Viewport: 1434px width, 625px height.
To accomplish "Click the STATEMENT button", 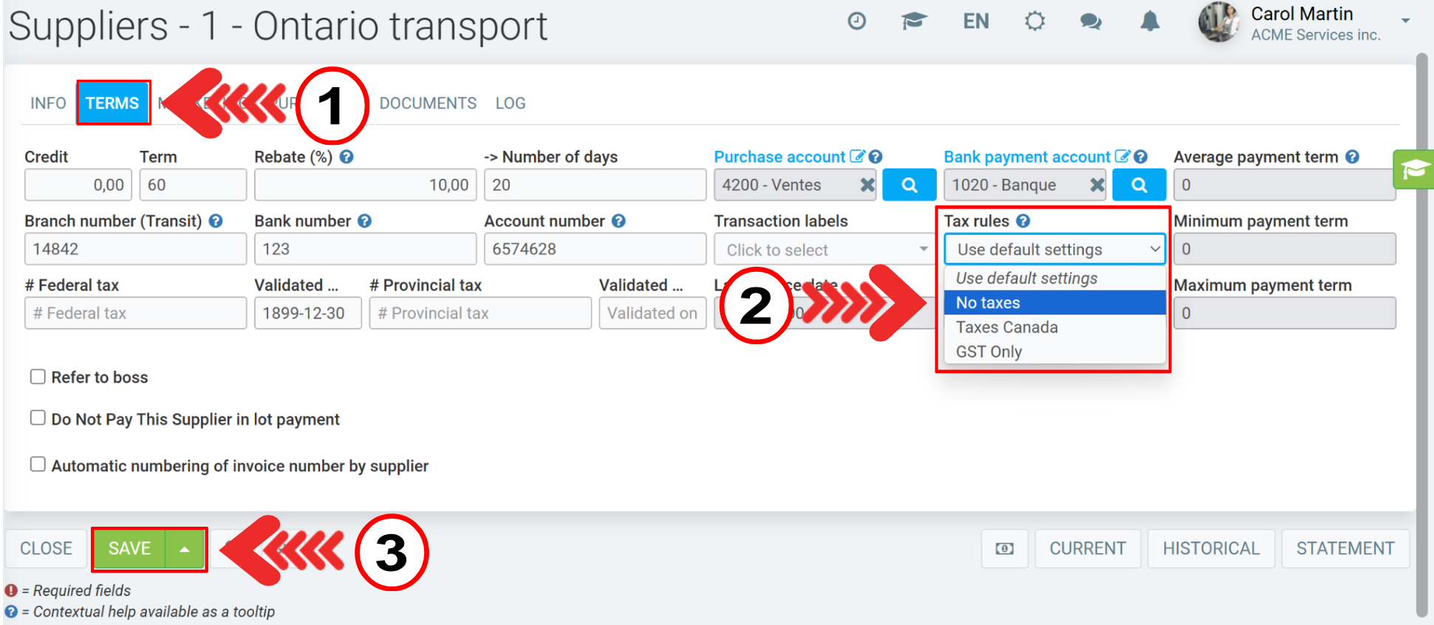I will pos(1345,549).
